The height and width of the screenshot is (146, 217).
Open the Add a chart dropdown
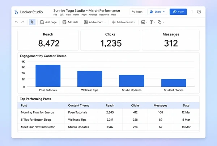click(x=95, y=22)
